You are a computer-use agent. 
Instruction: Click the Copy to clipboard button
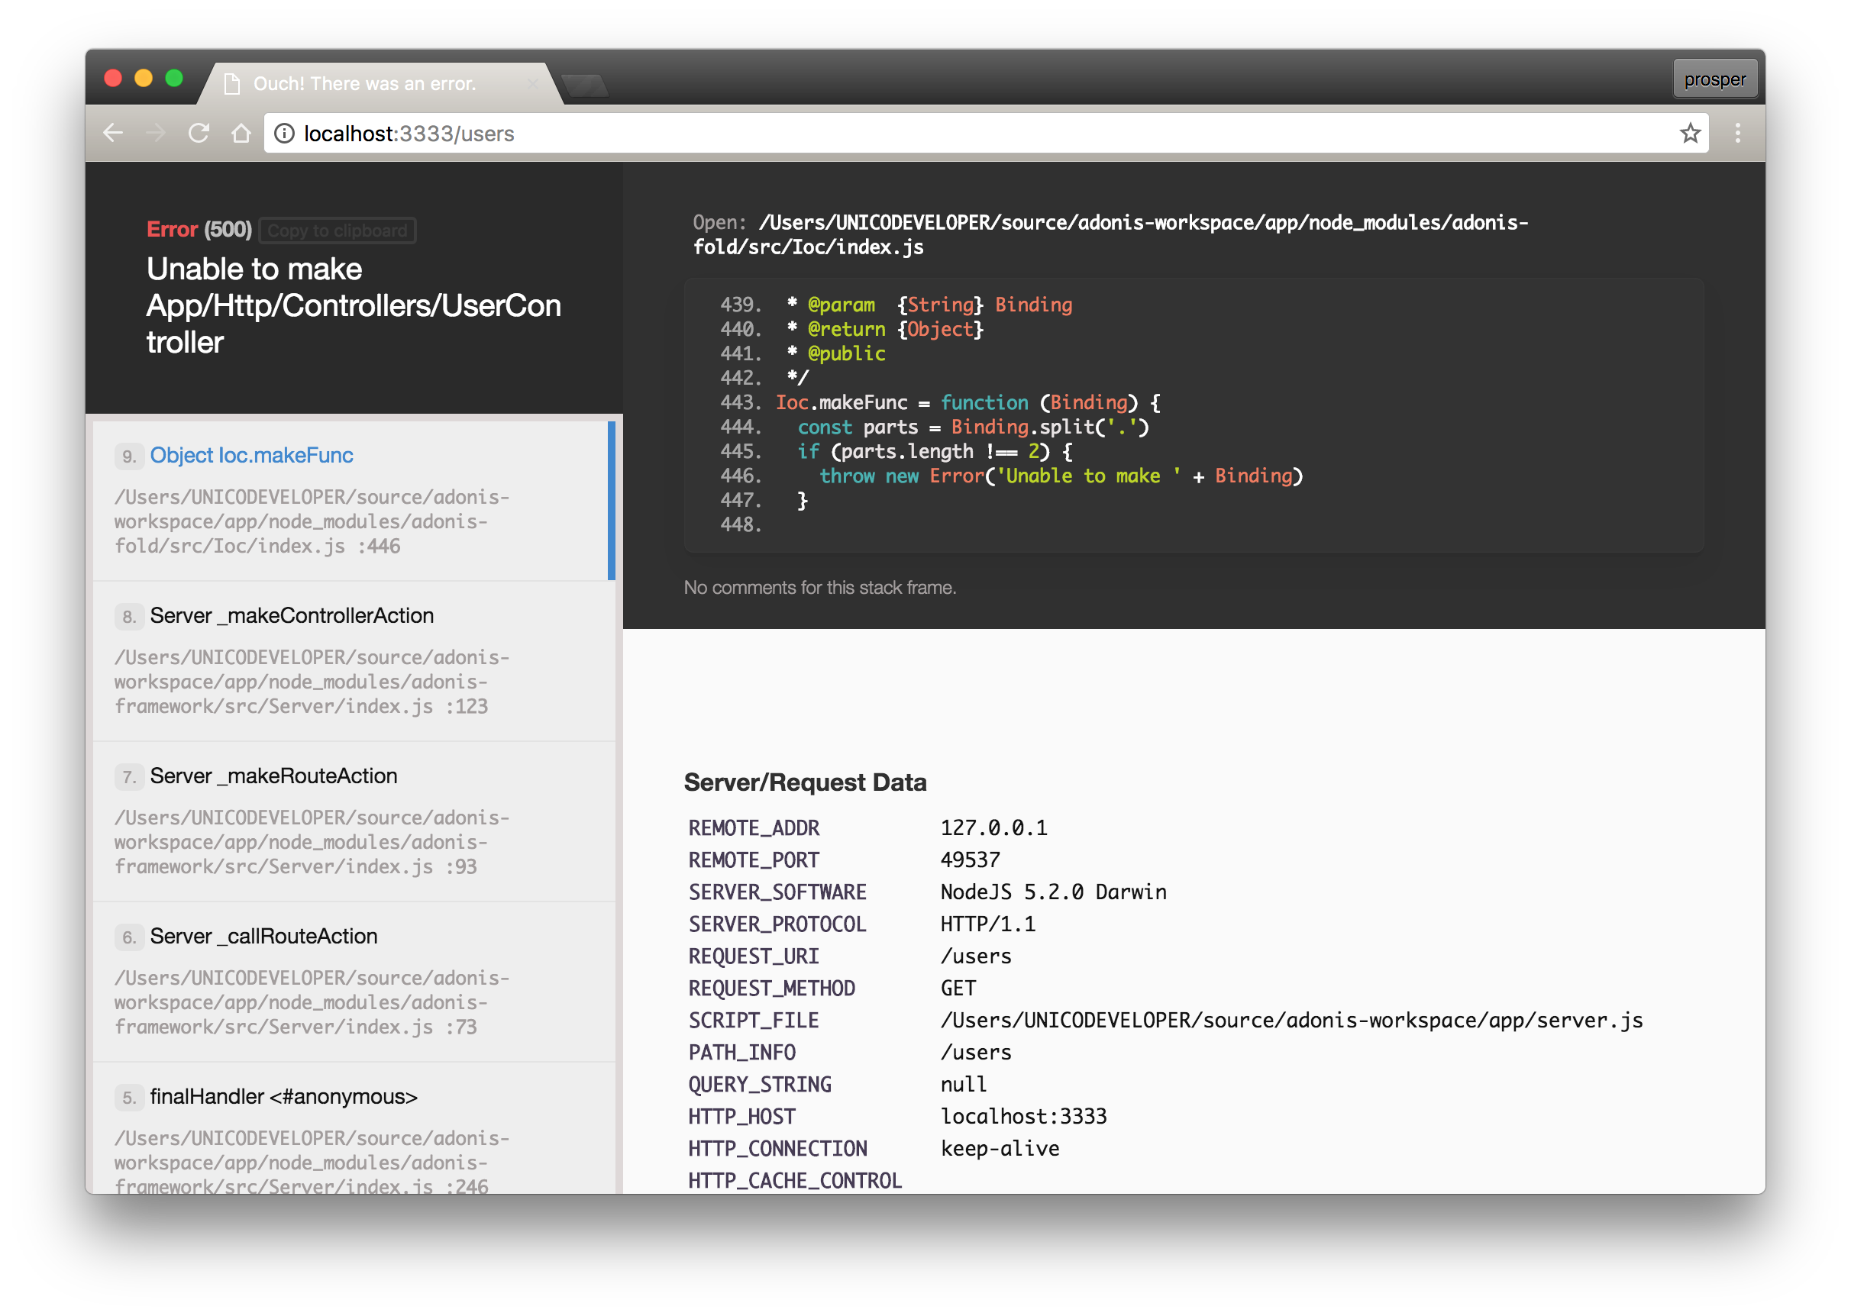337,231
